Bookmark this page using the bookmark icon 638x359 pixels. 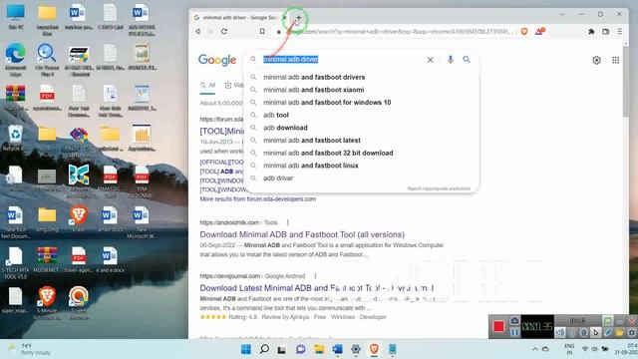tap(262, 31)
